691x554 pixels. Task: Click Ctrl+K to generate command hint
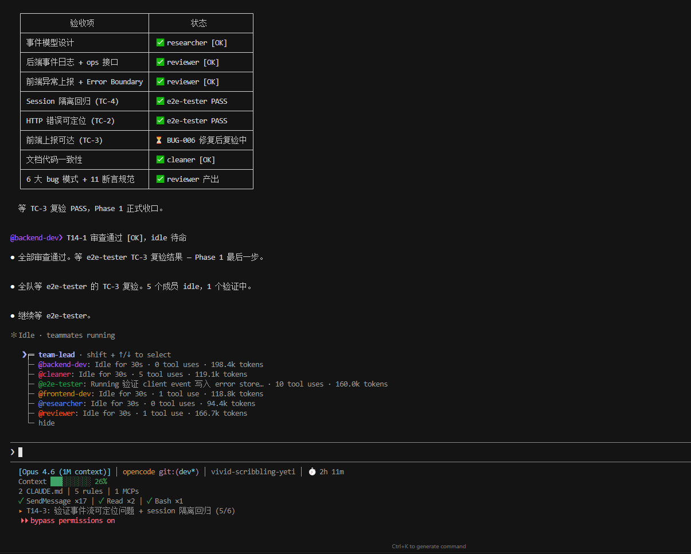tap(429, 547)
